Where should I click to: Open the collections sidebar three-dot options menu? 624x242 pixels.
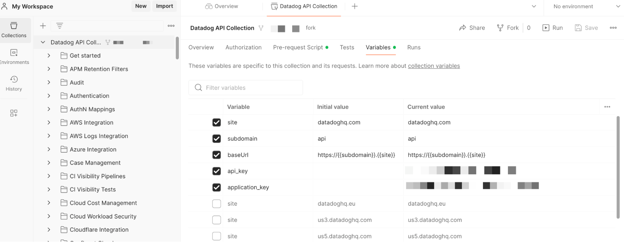tap(171, 26)
